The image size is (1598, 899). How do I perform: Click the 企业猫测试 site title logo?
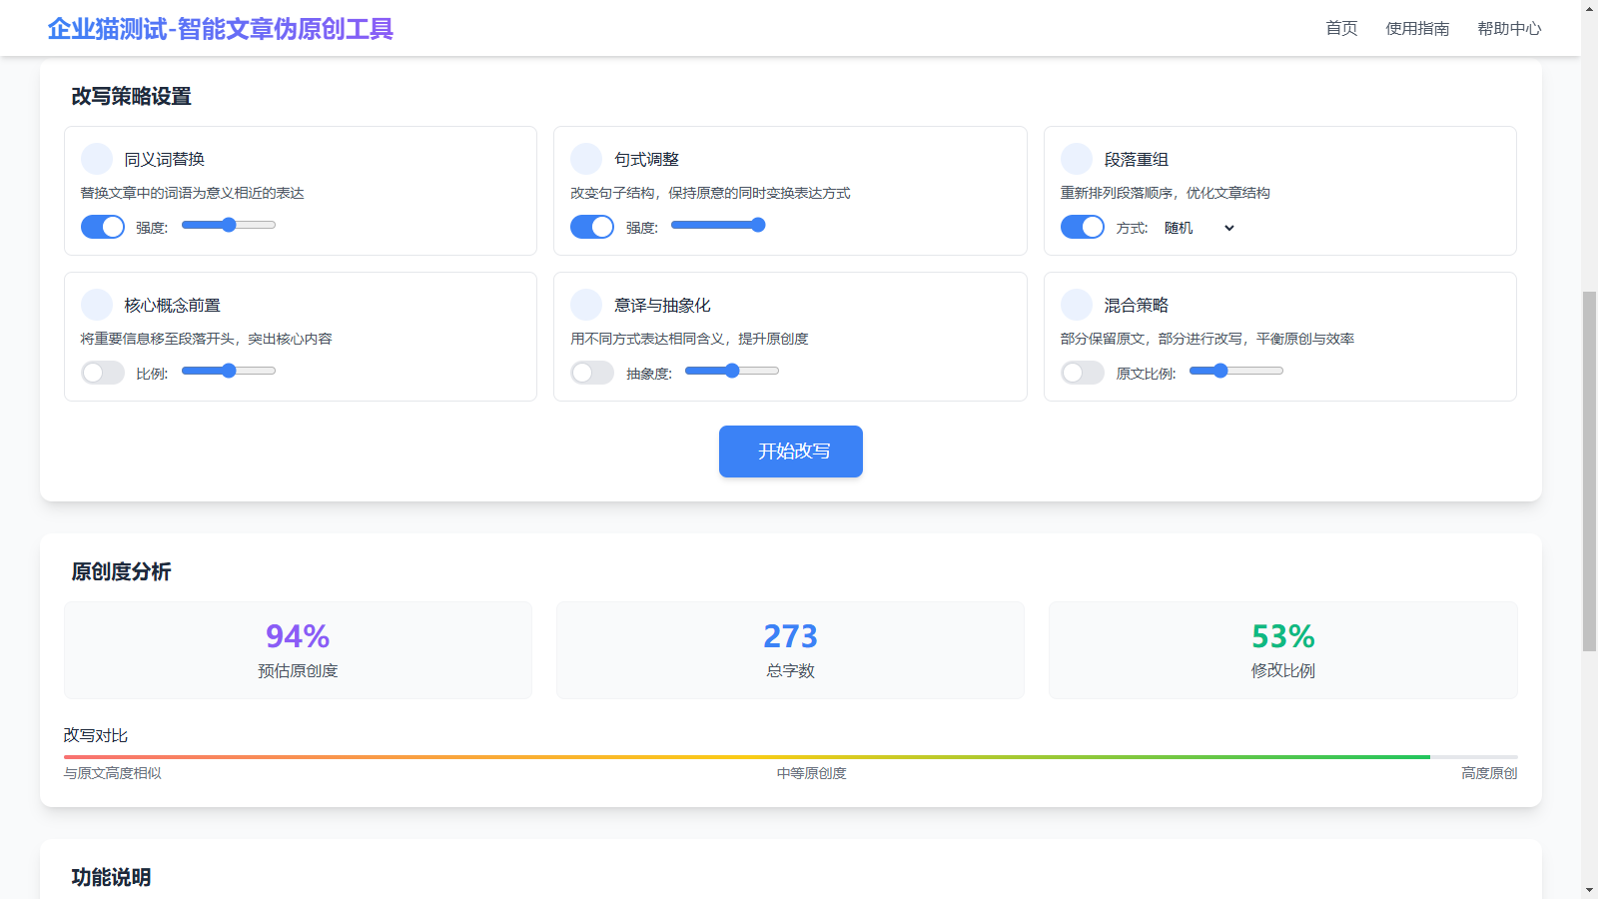coord(221,28)
